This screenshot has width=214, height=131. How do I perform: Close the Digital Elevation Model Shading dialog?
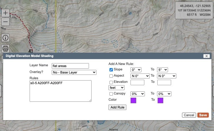pyautogui.click(x=206, y=56)
